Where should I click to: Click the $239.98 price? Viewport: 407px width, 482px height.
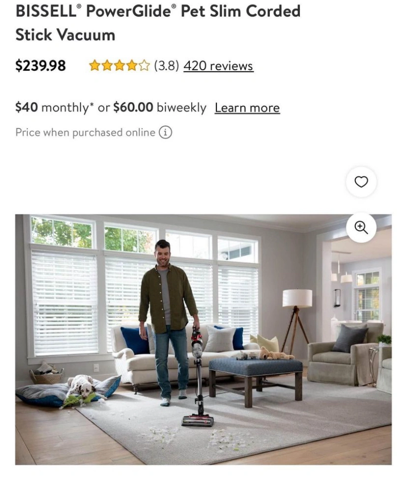click(x=41, y=66)
